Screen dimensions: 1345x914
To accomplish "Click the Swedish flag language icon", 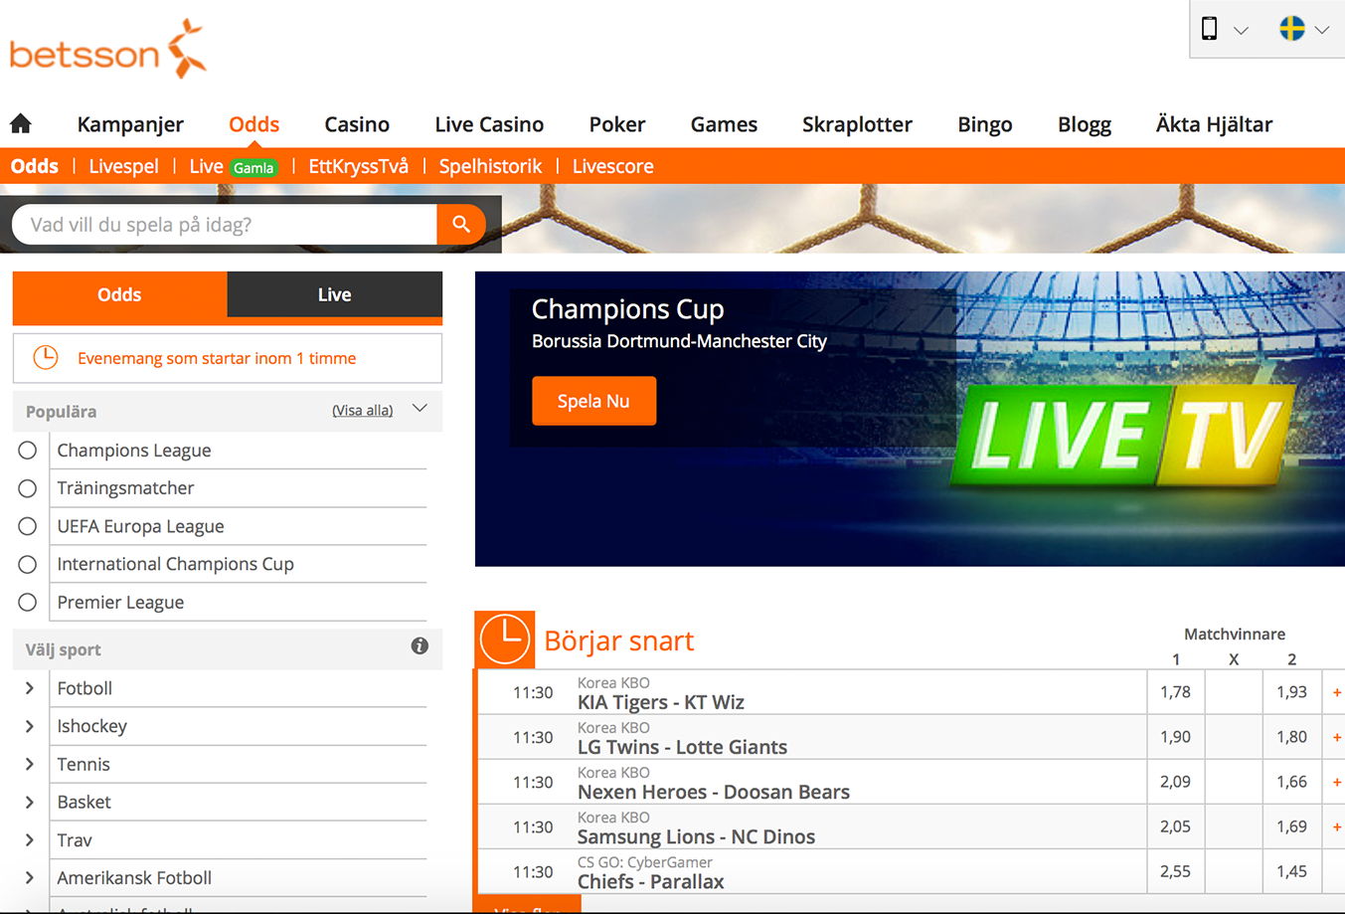I will tap(1291, 29).
